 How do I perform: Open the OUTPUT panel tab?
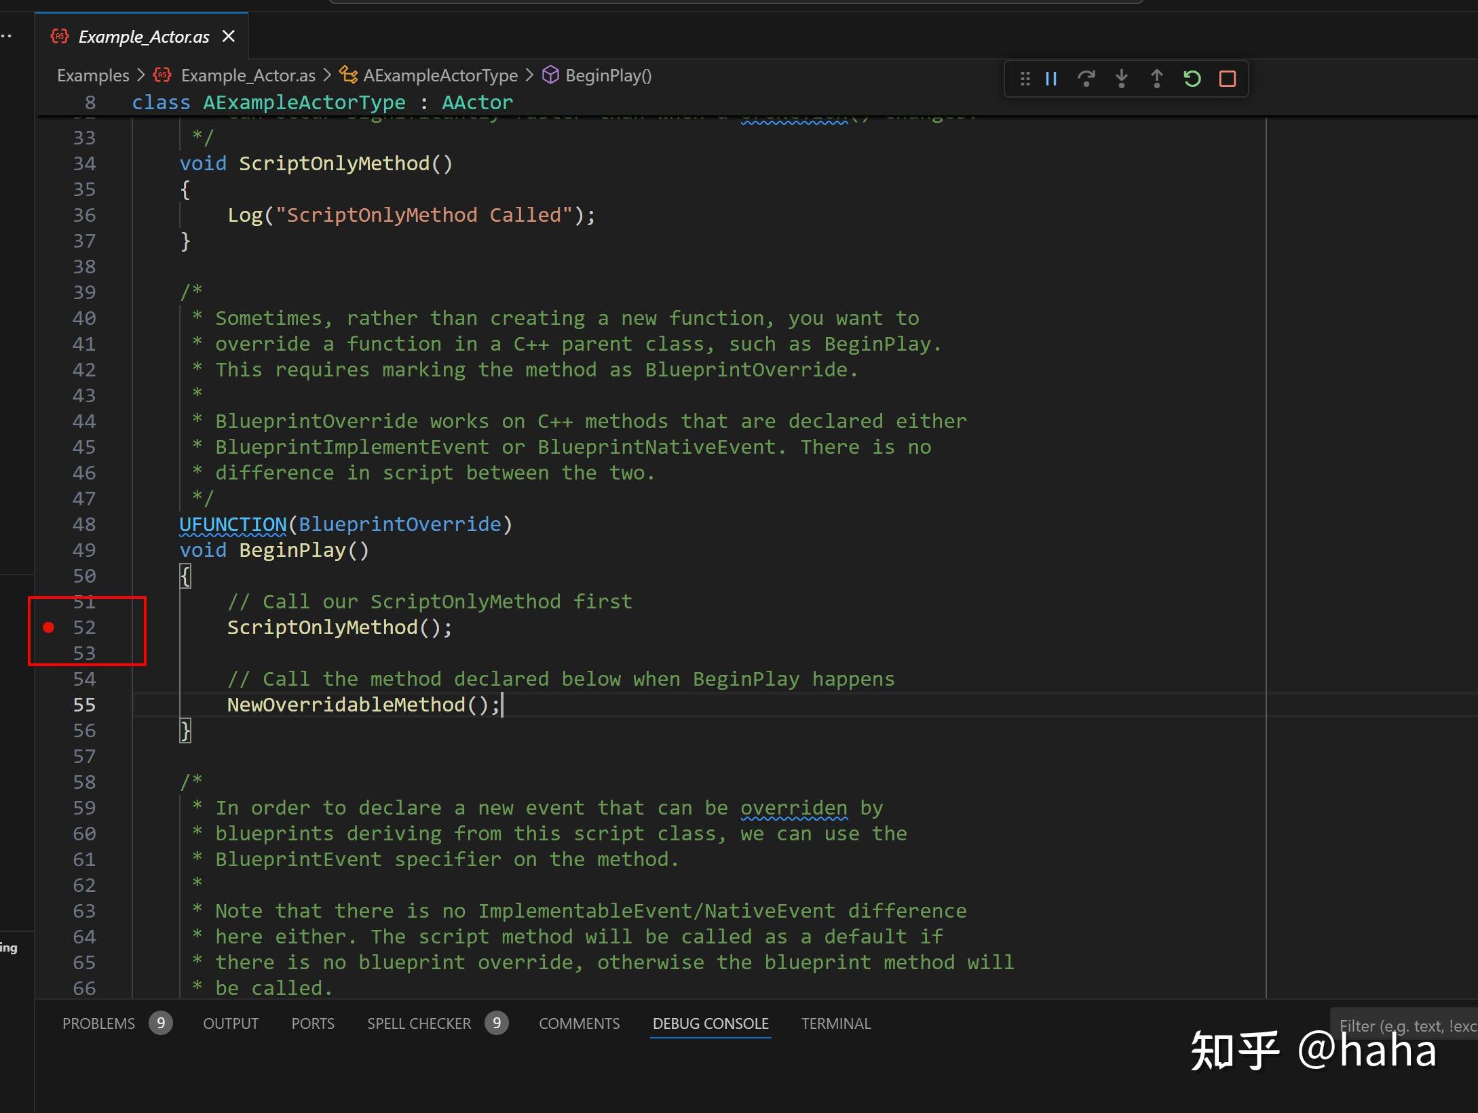point(231,1023)
